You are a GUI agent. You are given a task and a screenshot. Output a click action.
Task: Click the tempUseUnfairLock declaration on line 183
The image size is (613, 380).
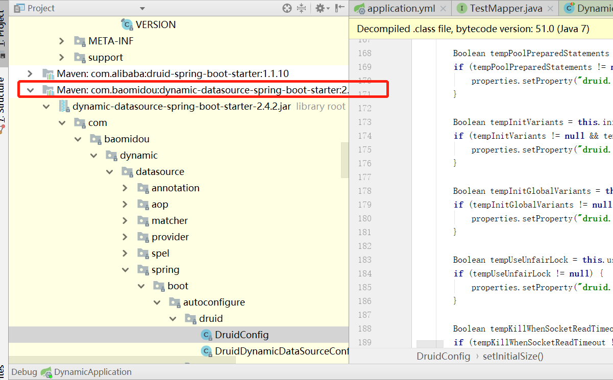pyautogui.click(x=533, y=260)
